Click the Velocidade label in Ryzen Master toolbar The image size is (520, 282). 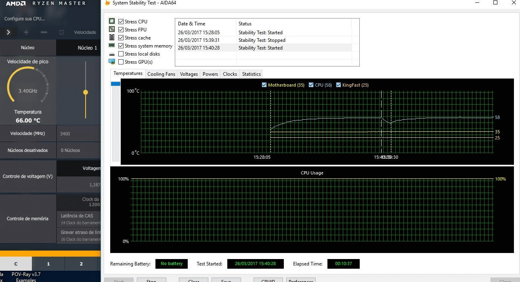pyautogui.click(x=85, y=32)
